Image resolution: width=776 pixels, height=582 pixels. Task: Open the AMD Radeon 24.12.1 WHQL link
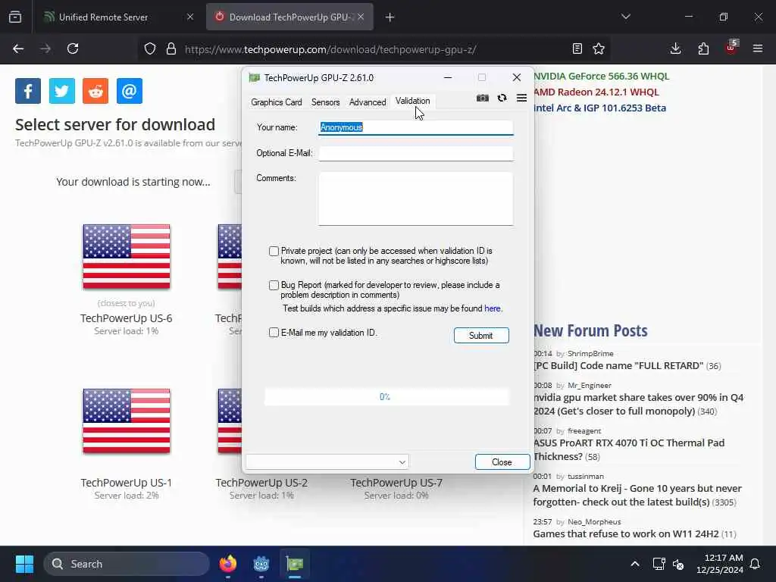point(596,92)
